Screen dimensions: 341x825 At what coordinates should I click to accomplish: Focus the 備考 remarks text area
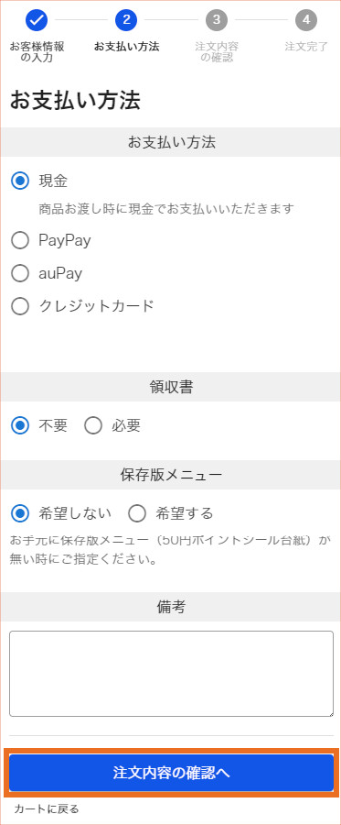[171, 674]
